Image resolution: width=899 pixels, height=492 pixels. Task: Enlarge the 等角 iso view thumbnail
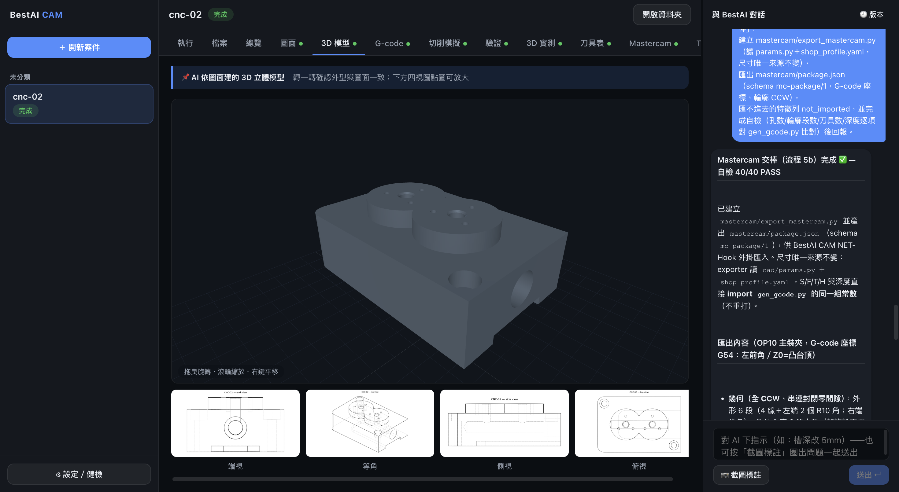coord(370,423)
